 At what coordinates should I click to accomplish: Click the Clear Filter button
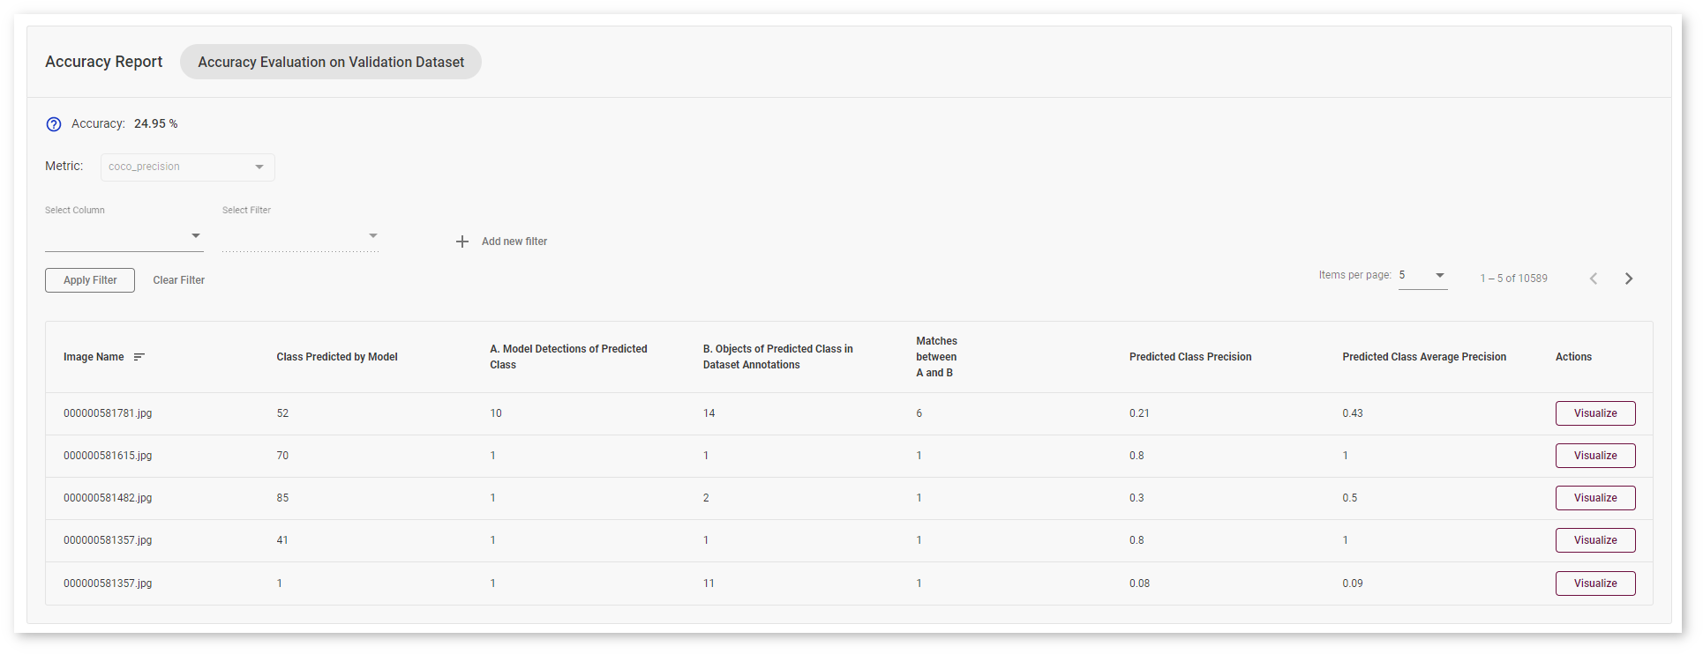(179, 280)
